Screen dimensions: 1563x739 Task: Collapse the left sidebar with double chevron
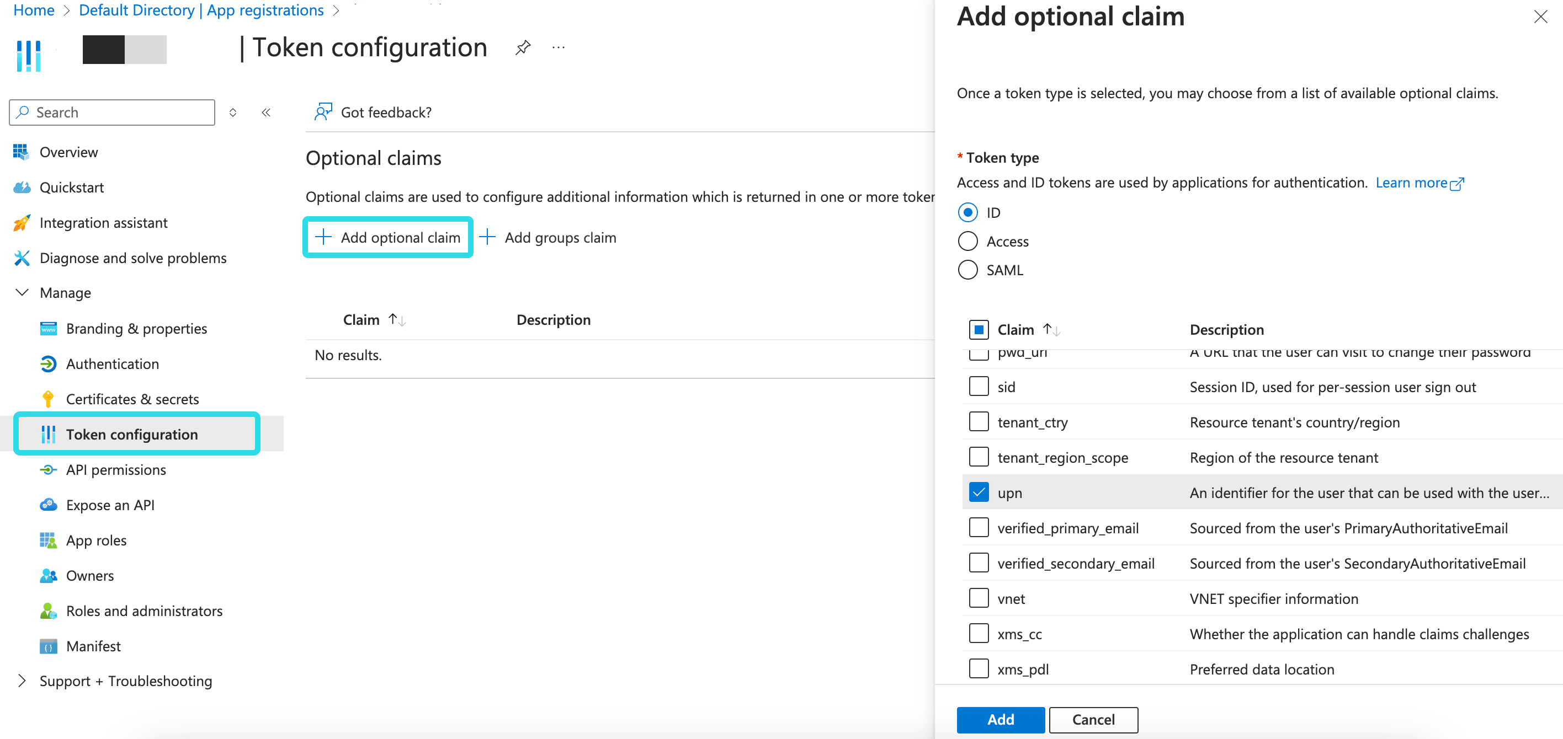(266, 112)
